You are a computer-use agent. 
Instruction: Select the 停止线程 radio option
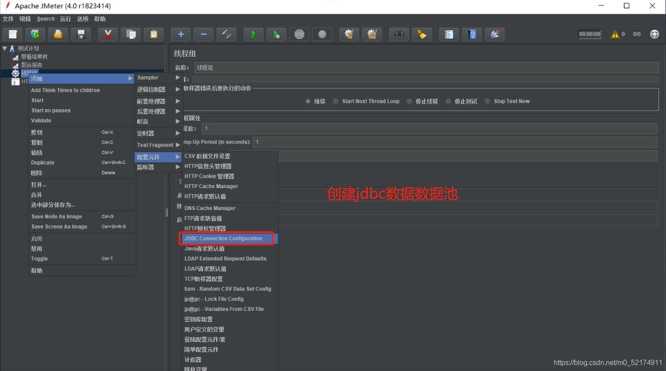409,101
